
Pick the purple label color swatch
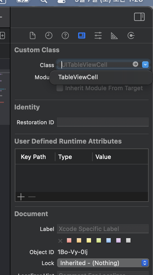point(118,240)
